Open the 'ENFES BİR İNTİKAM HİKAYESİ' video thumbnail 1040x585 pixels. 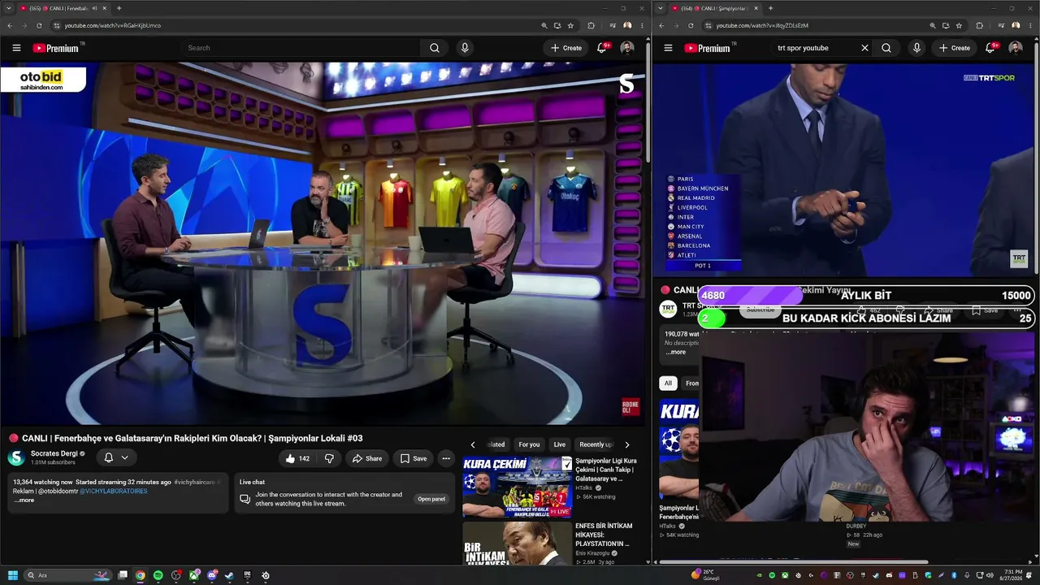click(x=518, y=543)
